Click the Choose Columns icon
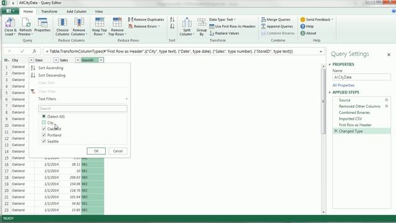 click(x=62, y=22)
